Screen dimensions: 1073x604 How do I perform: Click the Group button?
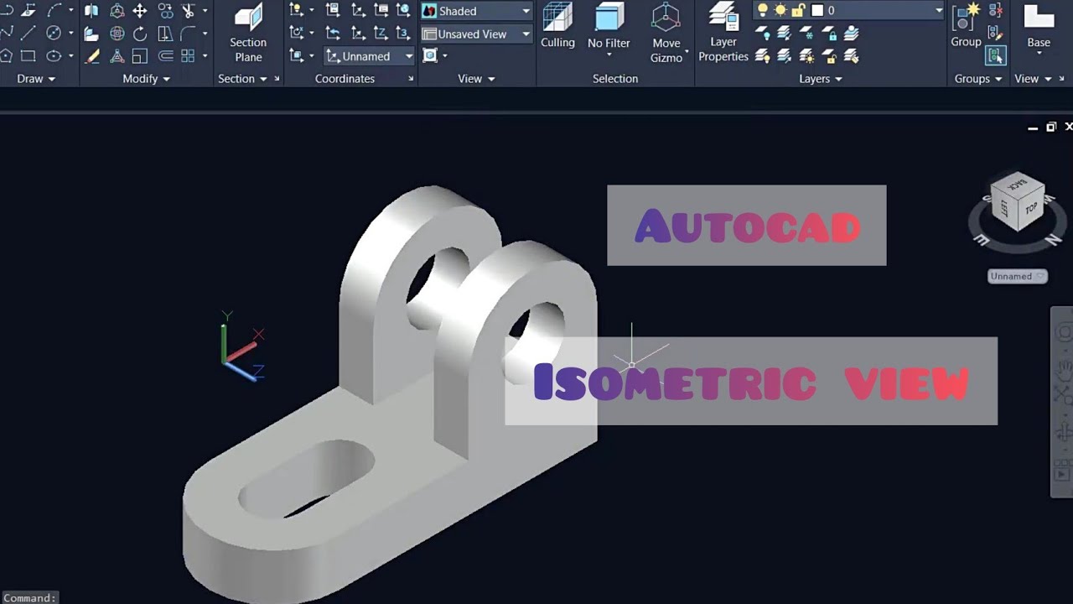[966, 27]
